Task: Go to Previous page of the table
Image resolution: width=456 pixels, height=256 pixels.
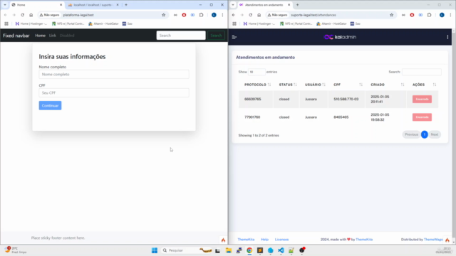Action: (x=411, y=134)
